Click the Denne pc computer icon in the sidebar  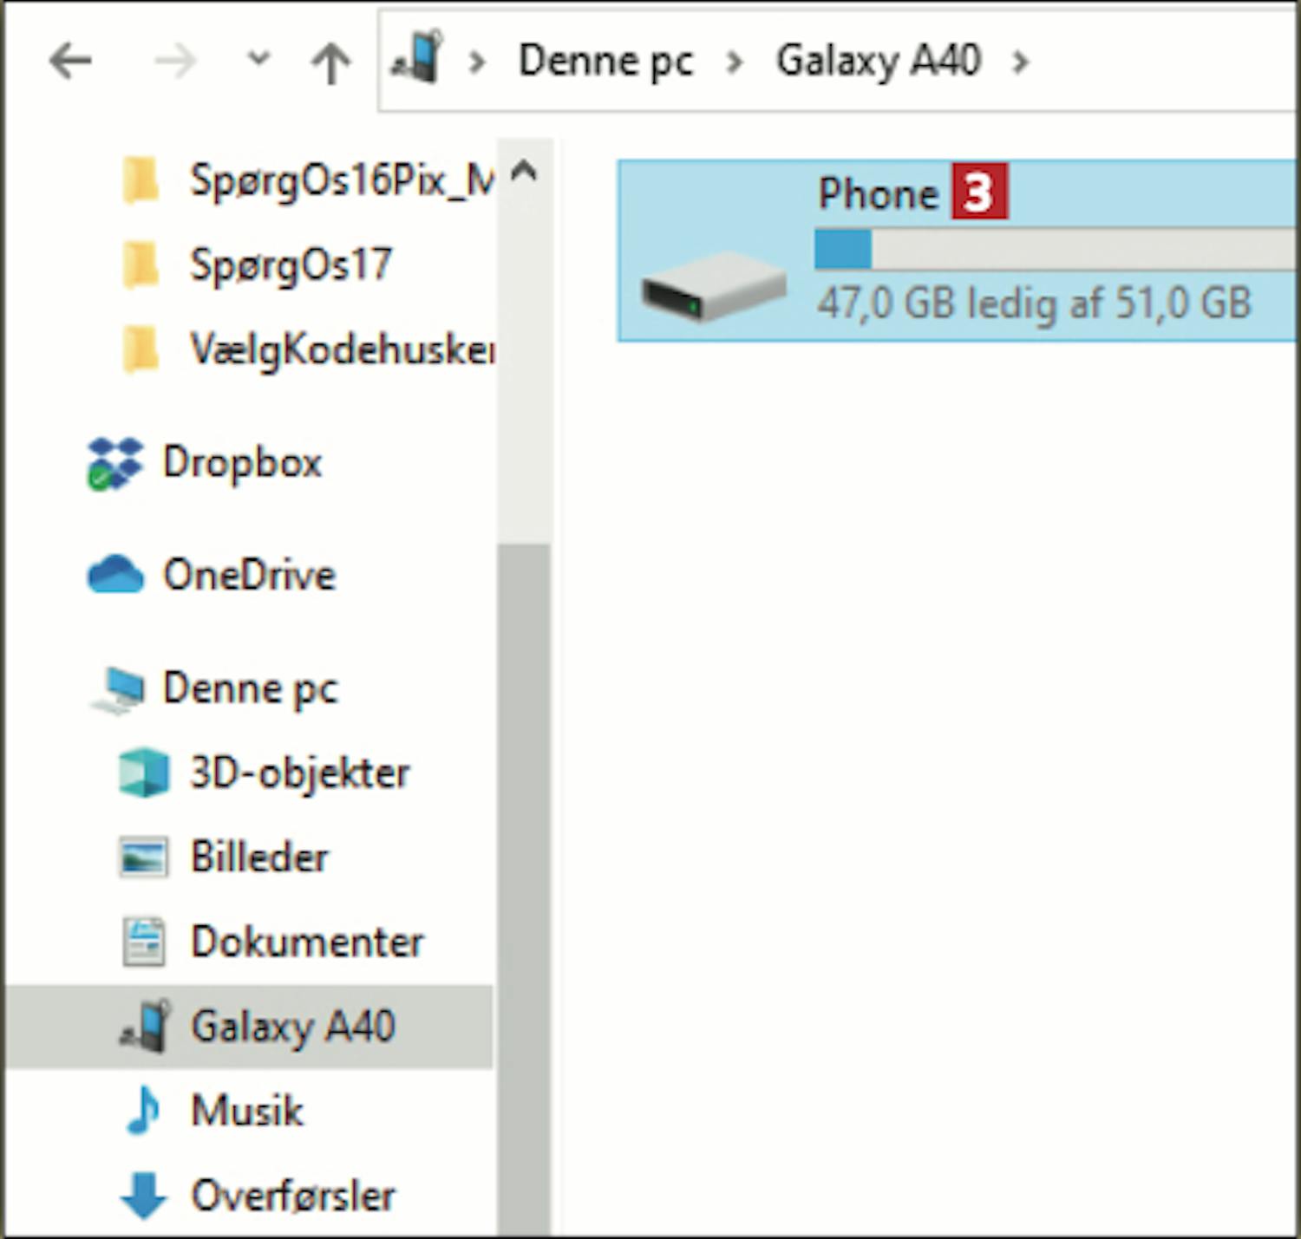(118, 690)
